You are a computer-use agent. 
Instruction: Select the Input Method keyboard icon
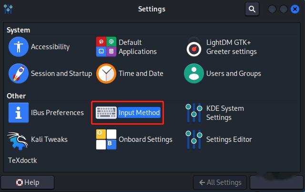coord(106,113)
